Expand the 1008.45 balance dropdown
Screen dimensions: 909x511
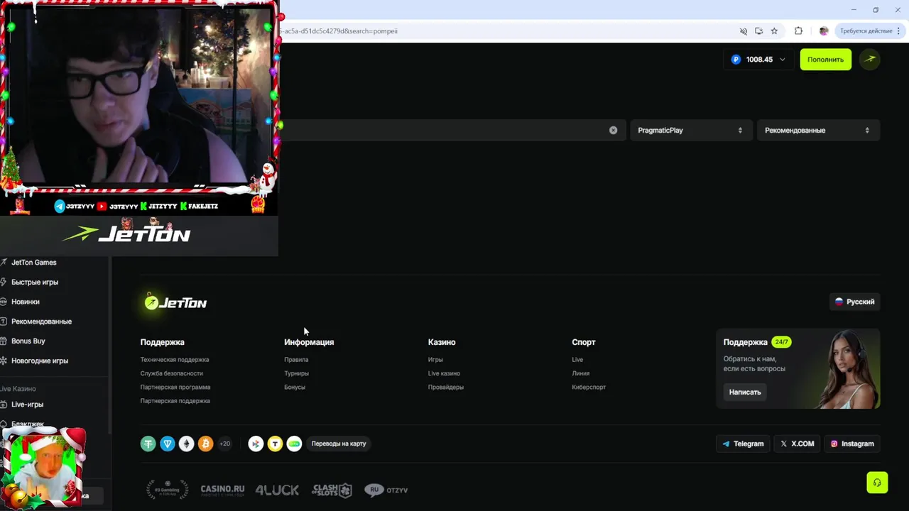point(758,60)
